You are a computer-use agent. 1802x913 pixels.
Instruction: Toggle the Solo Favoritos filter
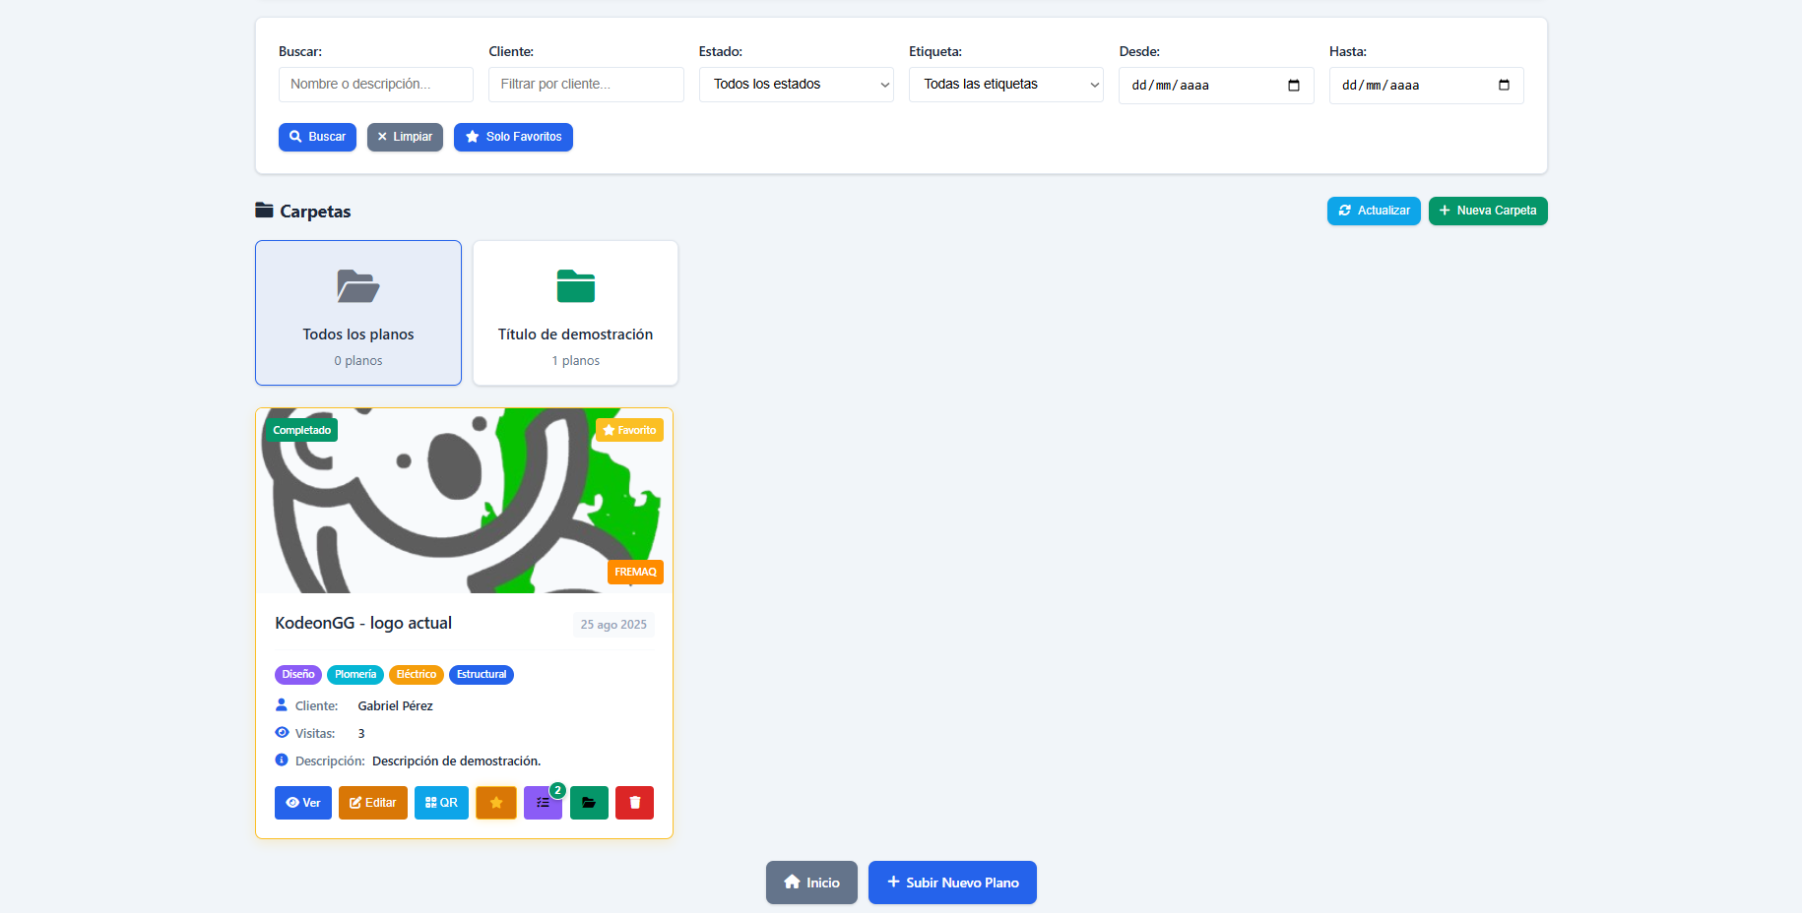tap(513, 137)
